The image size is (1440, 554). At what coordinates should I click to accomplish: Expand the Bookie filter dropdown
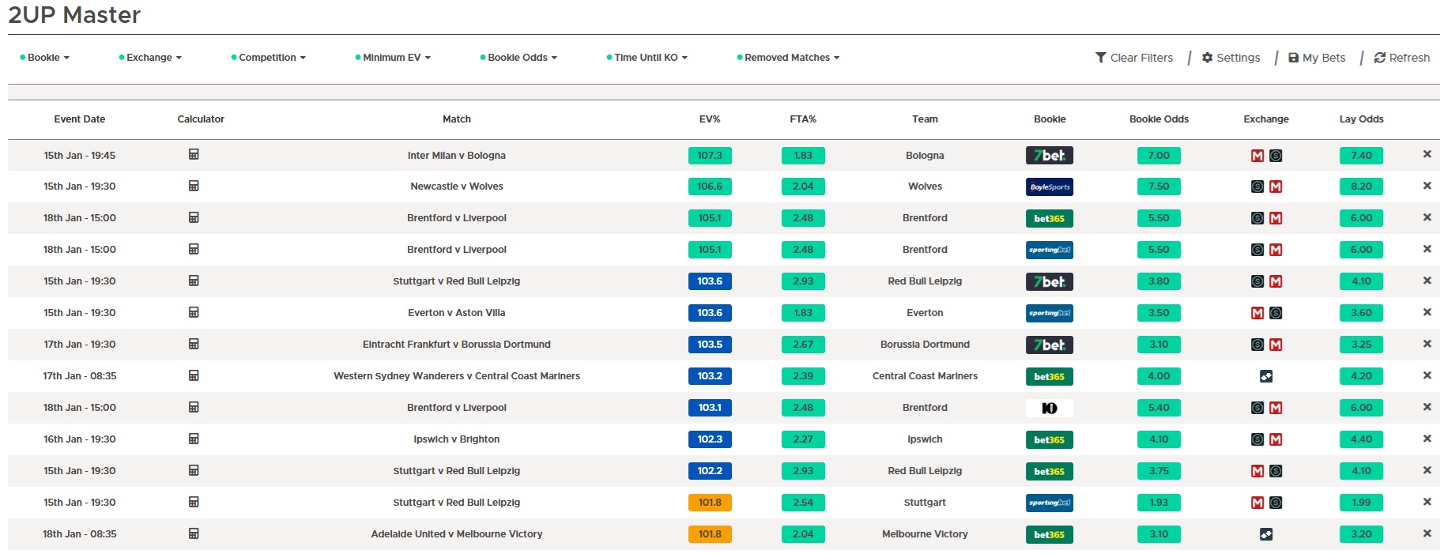coord(45,58)
